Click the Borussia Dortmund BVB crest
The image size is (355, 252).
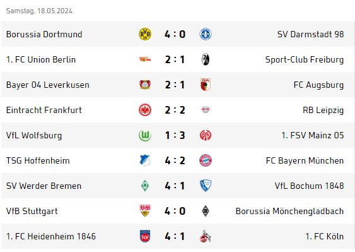point(145,34)
